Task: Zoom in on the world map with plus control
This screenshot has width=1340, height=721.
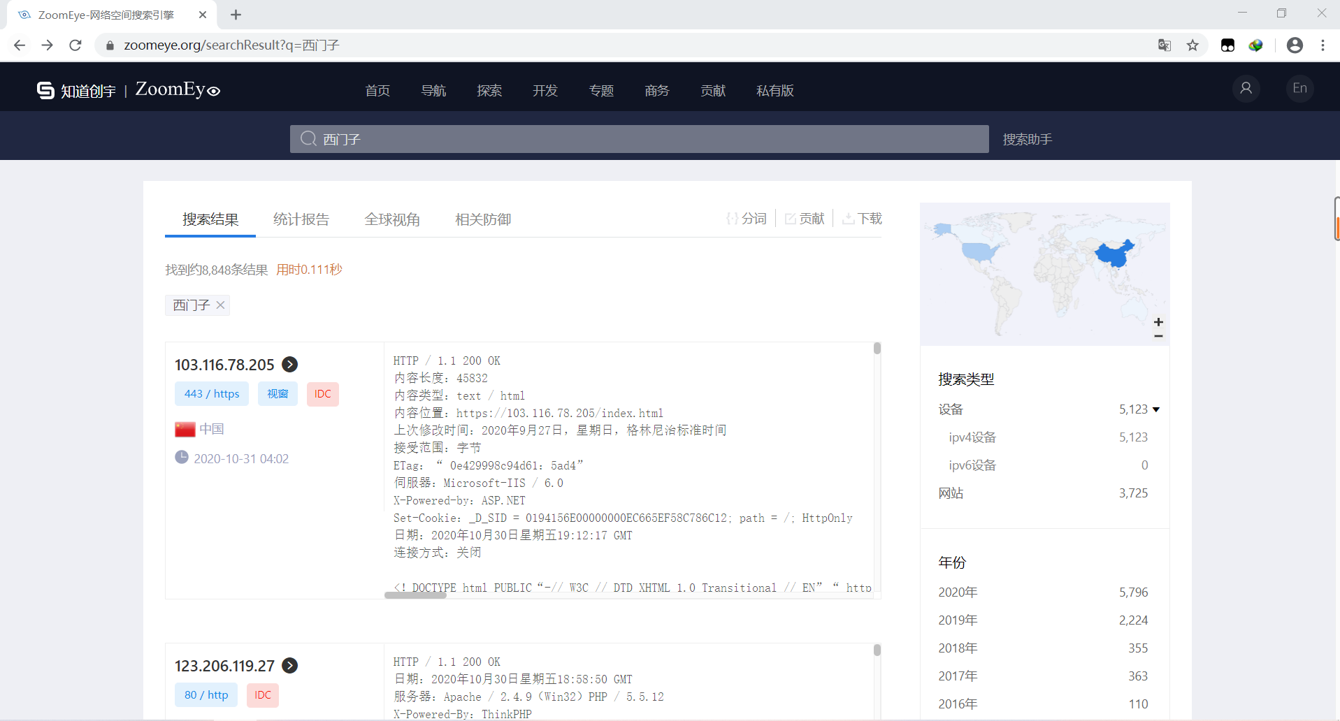Action: 1158,322
